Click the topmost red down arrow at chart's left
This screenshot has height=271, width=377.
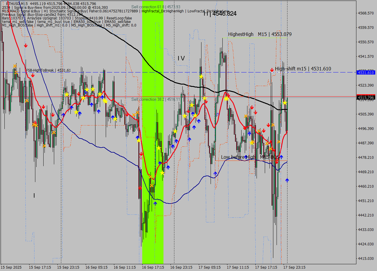[x=26, y=45]
